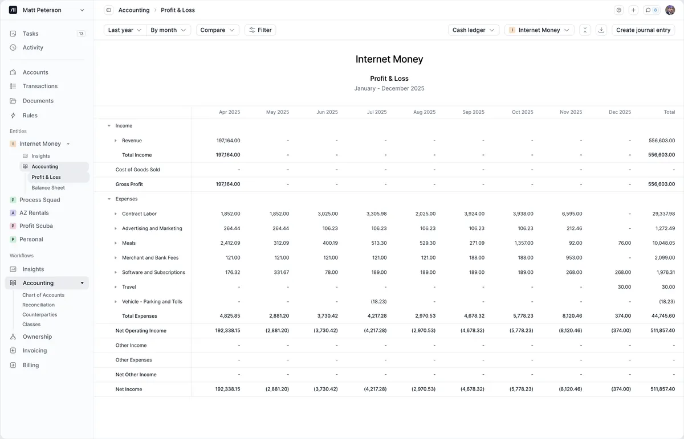Click the Activity clock icon
684x439 pixels.
pyautogui.click(x=13, y=48)
